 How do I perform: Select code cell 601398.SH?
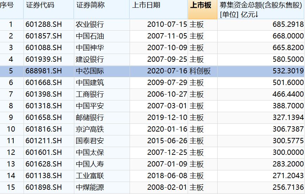pos(49,95)
